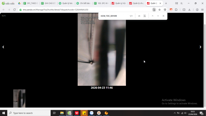This screenshot has width=206, height=116.
Task: Switch to the GHI CHÚ CÓ tab
Action: pos(49,3)
